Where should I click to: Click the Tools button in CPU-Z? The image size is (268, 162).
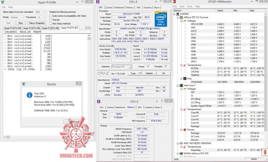pyautogui.click(x=133, y=74)
